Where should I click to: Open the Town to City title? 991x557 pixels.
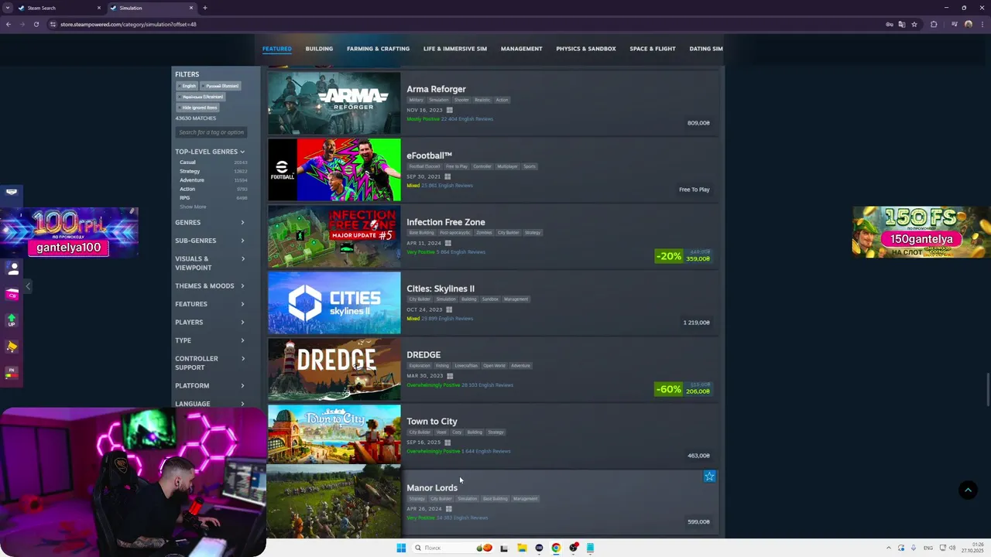(432, 422)
